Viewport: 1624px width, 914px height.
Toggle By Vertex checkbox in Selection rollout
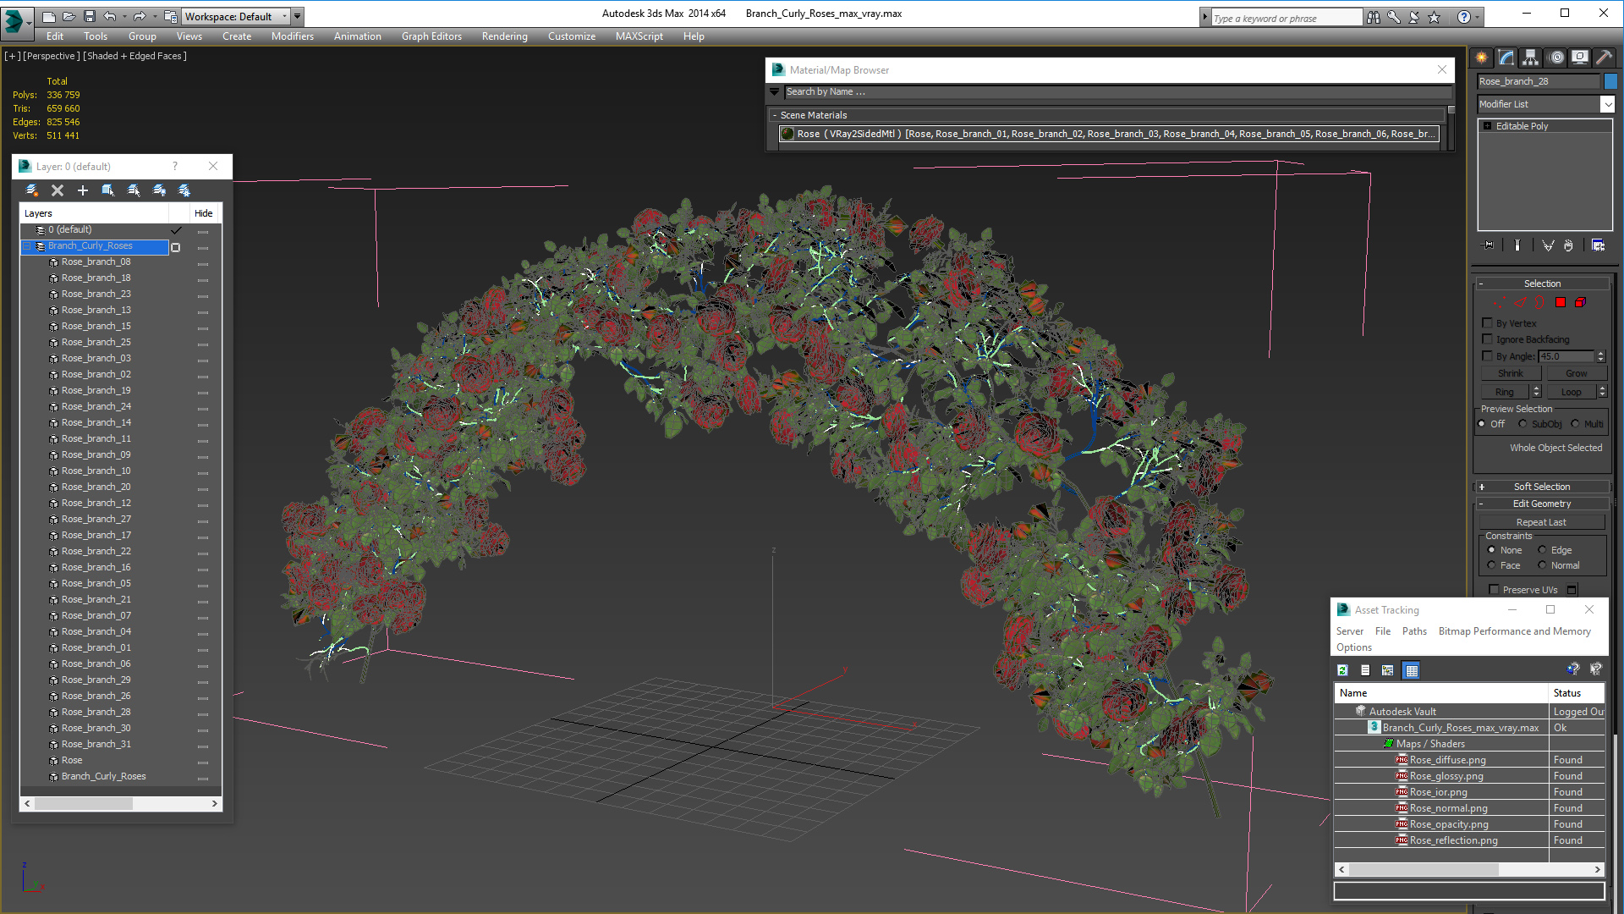[1488, 322]
